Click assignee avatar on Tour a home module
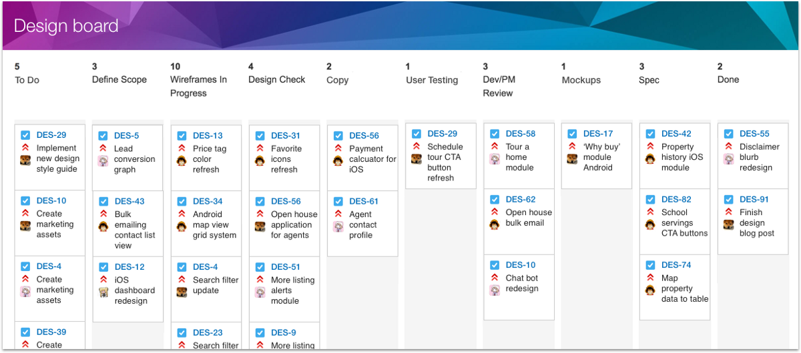This screenshot has height=353, width=801. pos(495,159)
